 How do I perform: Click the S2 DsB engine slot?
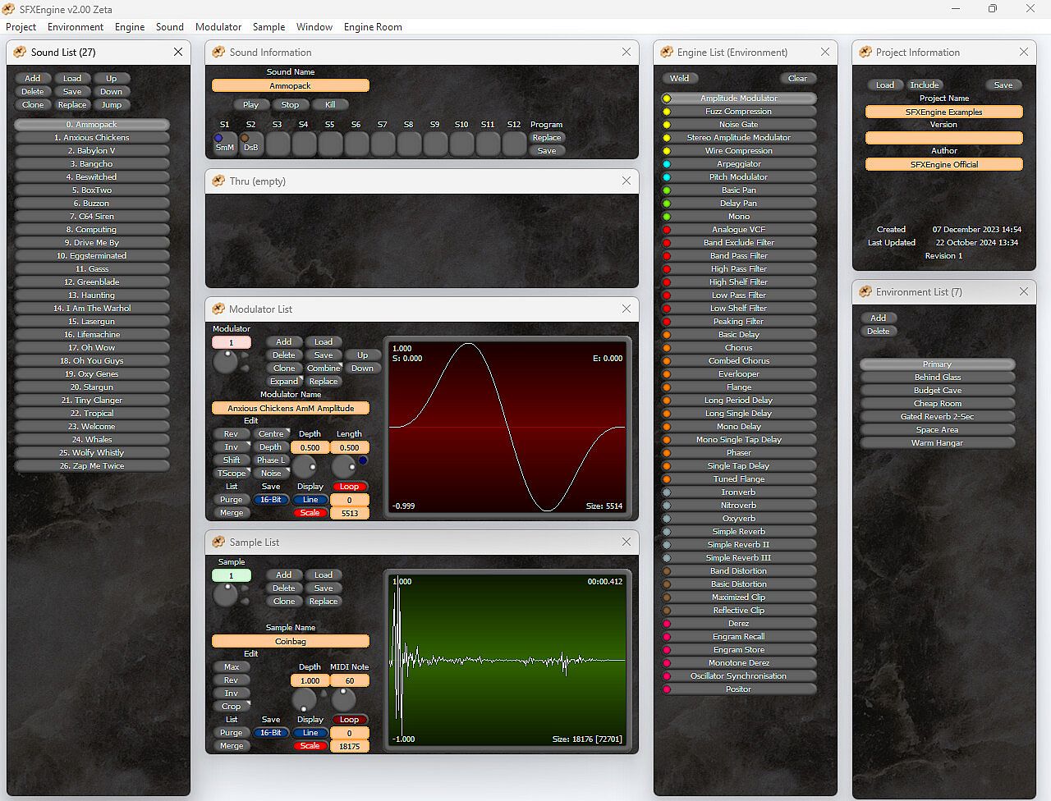point(250,144)
